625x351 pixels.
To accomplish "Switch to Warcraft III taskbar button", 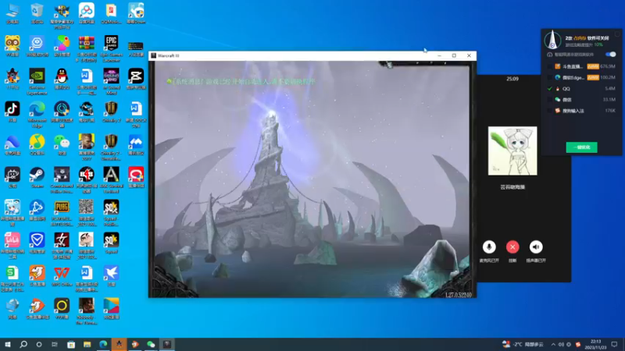I will [x=167, y=344].
